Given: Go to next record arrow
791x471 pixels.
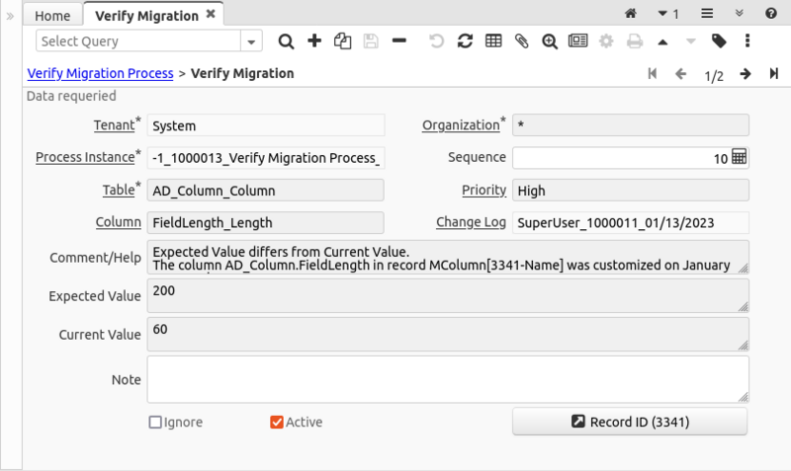Looking at the screenshot, I should click(x=746, y=74).
